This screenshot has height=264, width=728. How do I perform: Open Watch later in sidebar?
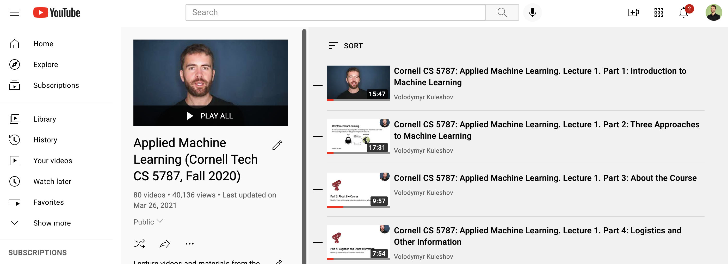(52, 181)
